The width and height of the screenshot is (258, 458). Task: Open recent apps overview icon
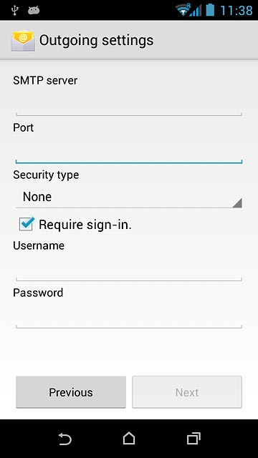tap(193, 439)
